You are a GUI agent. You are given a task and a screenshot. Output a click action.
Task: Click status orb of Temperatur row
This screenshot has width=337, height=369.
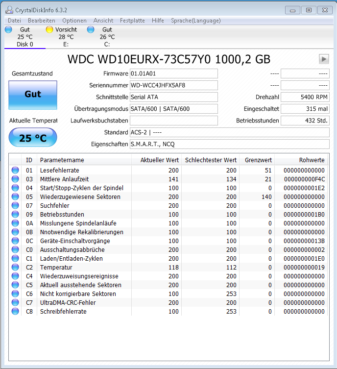coord(15,268)
